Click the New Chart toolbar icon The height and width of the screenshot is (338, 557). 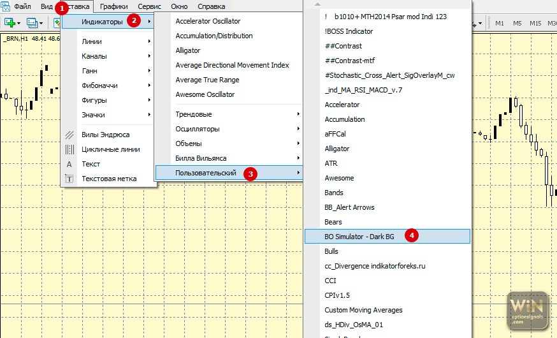coord(10,23)
